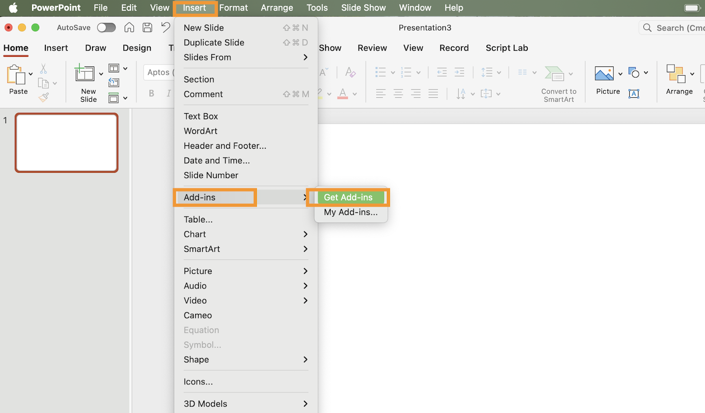The image size is (705, 413).
Task: Click the Apple logo menu
Action: [13, 8]
